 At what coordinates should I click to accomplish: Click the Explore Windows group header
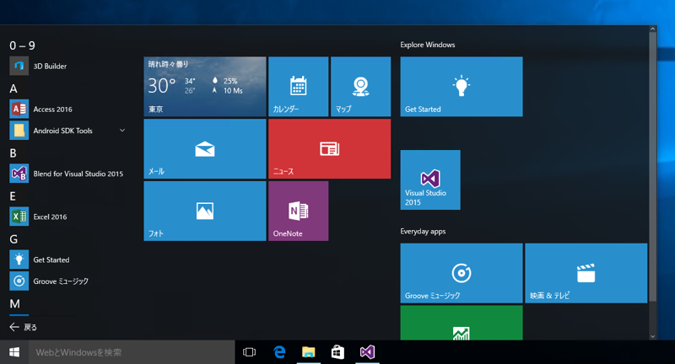(x=428, y=45)
